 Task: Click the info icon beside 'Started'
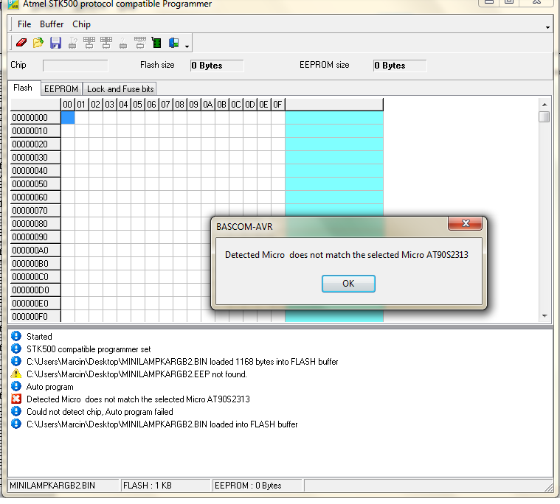[x=16, y=336]
